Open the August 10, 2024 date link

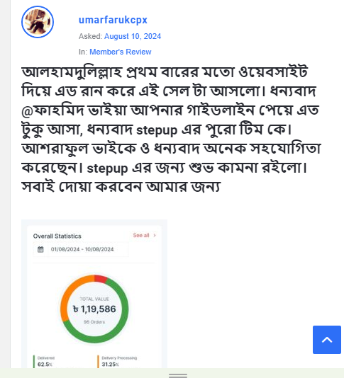133,36
